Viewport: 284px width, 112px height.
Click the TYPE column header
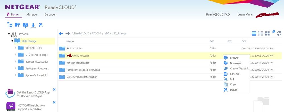coord(212,41)
